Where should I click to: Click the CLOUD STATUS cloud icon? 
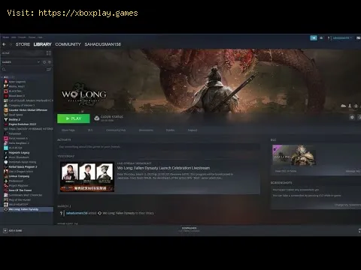click(x=96, y=118)
